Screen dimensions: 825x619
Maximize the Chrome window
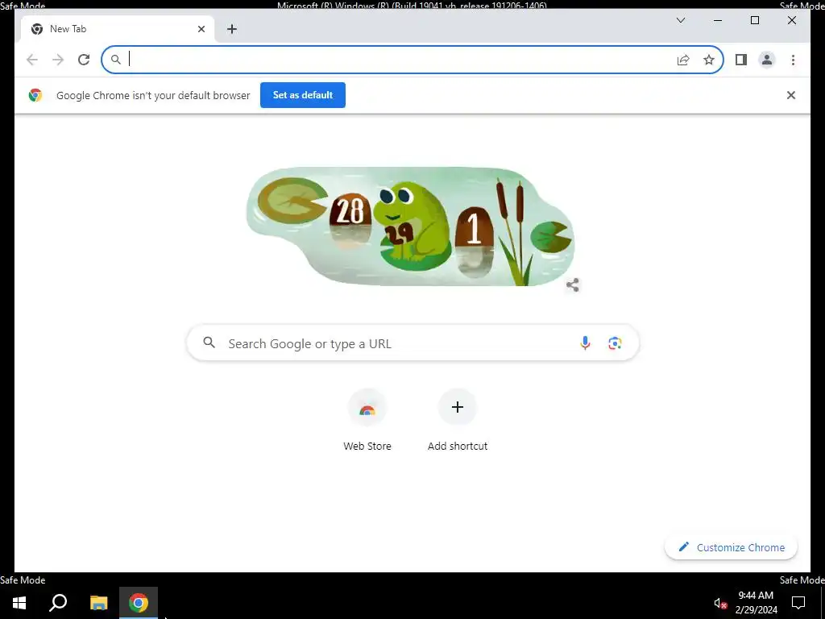point(754,20)
